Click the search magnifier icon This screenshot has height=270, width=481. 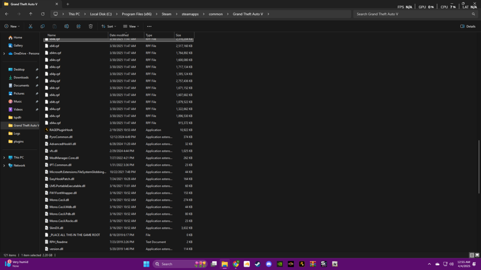473,14
